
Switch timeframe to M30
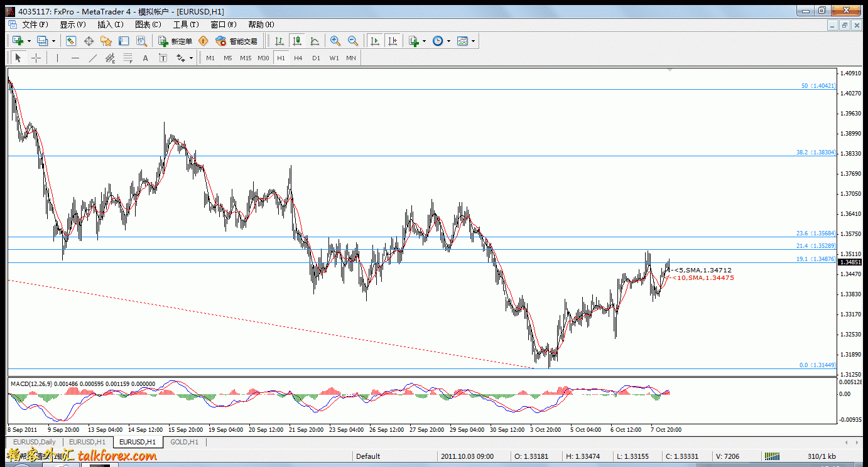coord(263,58)
